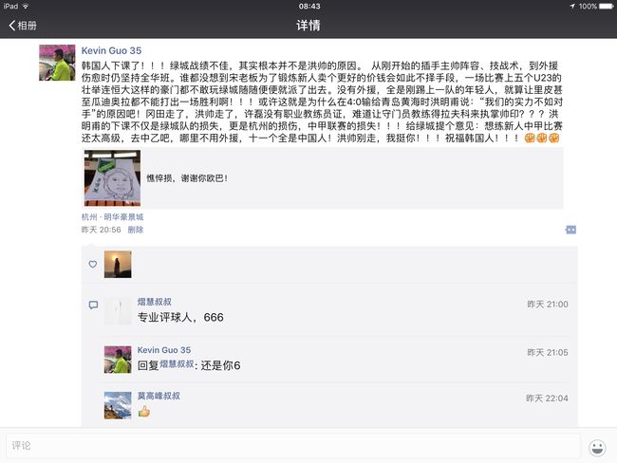Open location 杭州 · 明华豪景城
This screenshot has height=463, width=617.
(x=112, y=216)
